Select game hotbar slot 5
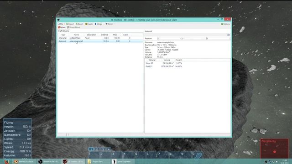This screenshot has height=164, width=292. coord(140,155)
